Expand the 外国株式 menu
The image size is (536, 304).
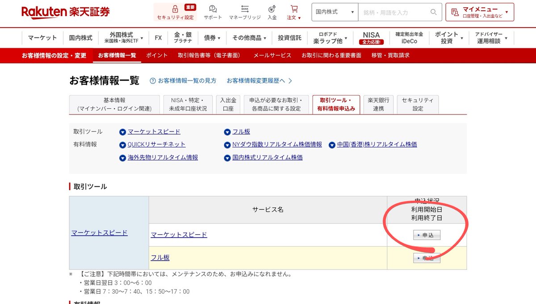pyautogui.click(x=124, y=38)
